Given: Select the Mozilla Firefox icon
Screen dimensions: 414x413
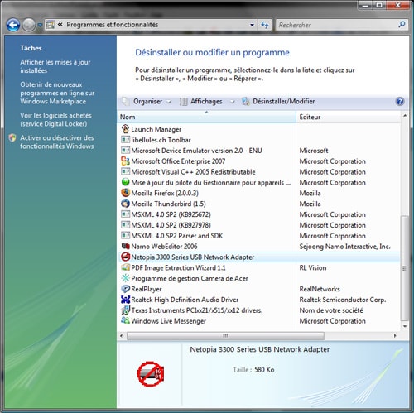Looking at the screenshot, I should pyautogui.click(x=125, y=193).
